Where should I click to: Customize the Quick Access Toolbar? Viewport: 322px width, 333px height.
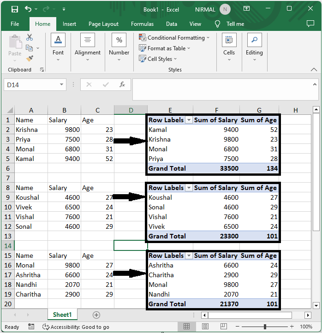click(64, 9)
